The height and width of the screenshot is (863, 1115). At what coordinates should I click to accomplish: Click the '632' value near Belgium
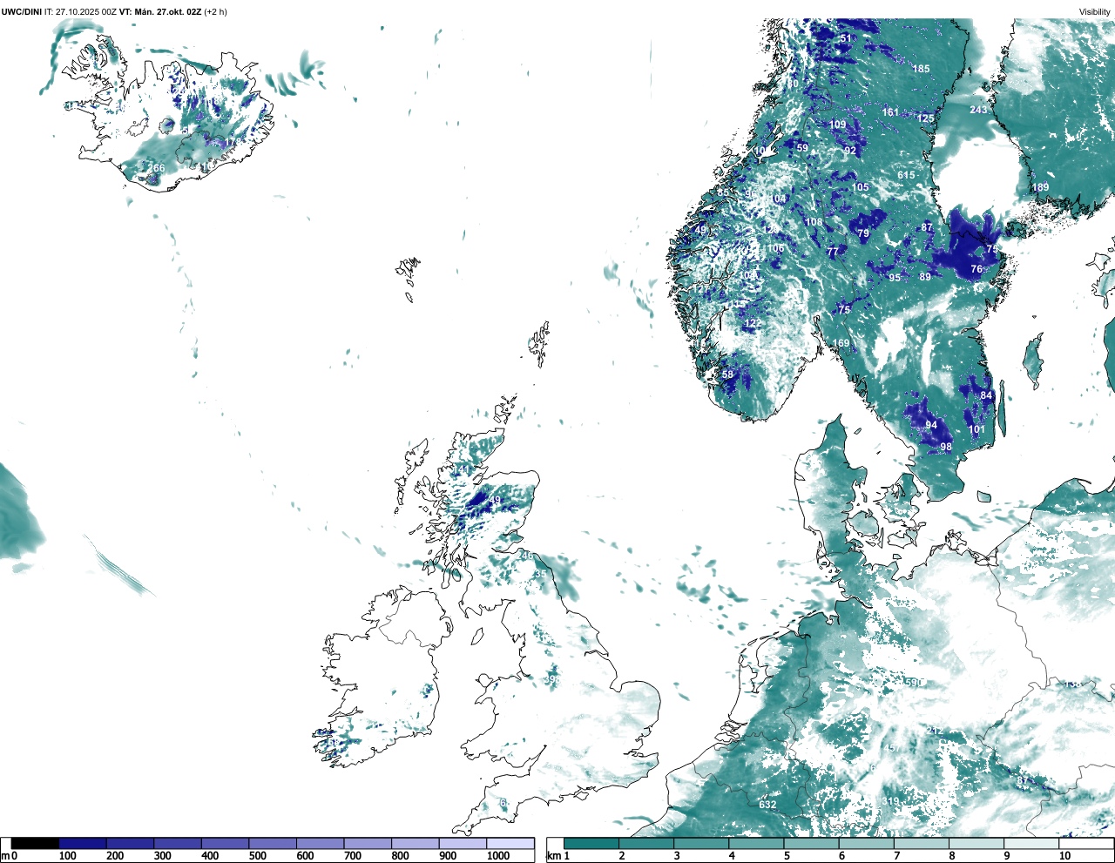tap(767, 805)
